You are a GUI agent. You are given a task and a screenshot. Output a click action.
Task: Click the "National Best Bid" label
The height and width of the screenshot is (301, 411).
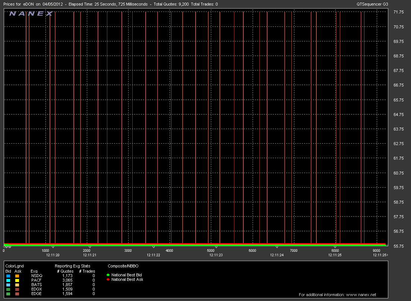pos(127,275)
